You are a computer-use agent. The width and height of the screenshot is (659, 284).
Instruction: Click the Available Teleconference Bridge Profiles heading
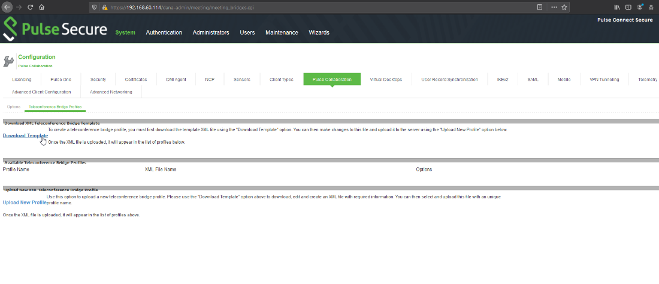coord(46,162)
